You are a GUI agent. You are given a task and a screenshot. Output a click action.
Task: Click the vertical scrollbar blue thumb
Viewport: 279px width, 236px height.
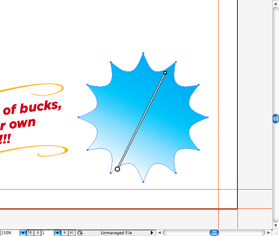tap(275, 119)
